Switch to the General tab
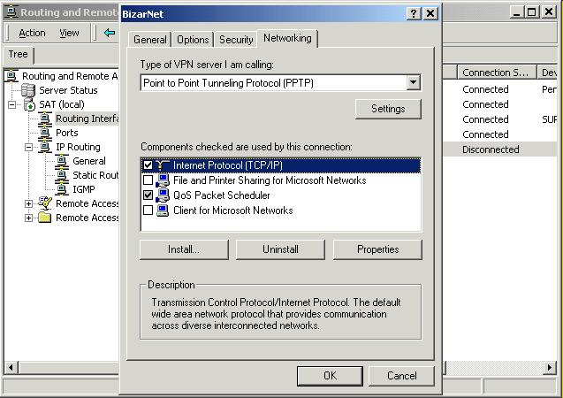This screenshot has height=398, width=563. point(149,40)
